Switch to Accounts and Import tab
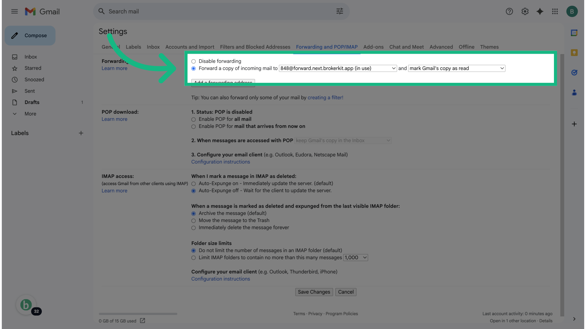The image size is (586, 329). tap(190, 47)
